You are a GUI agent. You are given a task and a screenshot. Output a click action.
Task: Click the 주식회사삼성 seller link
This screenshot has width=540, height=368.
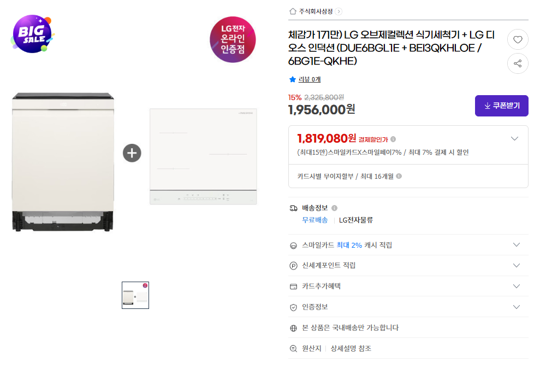pyautogui.click(x=316, y=11)
